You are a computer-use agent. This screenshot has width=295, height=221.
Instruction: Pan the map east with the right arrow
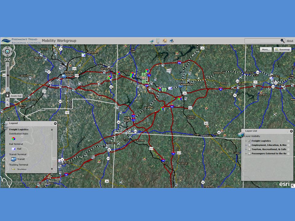[11, 51]
